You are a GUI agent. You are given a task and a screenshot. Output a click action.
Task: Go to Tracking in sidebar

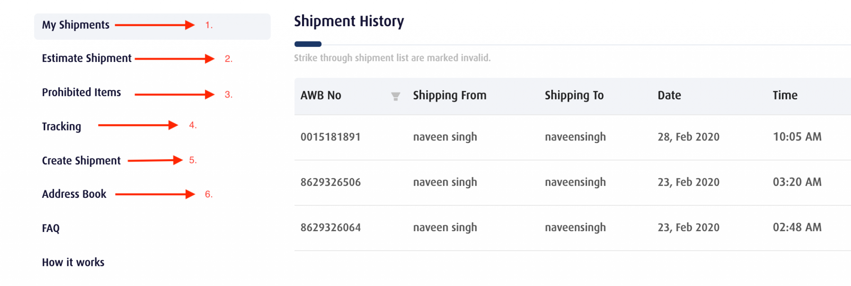61,126
